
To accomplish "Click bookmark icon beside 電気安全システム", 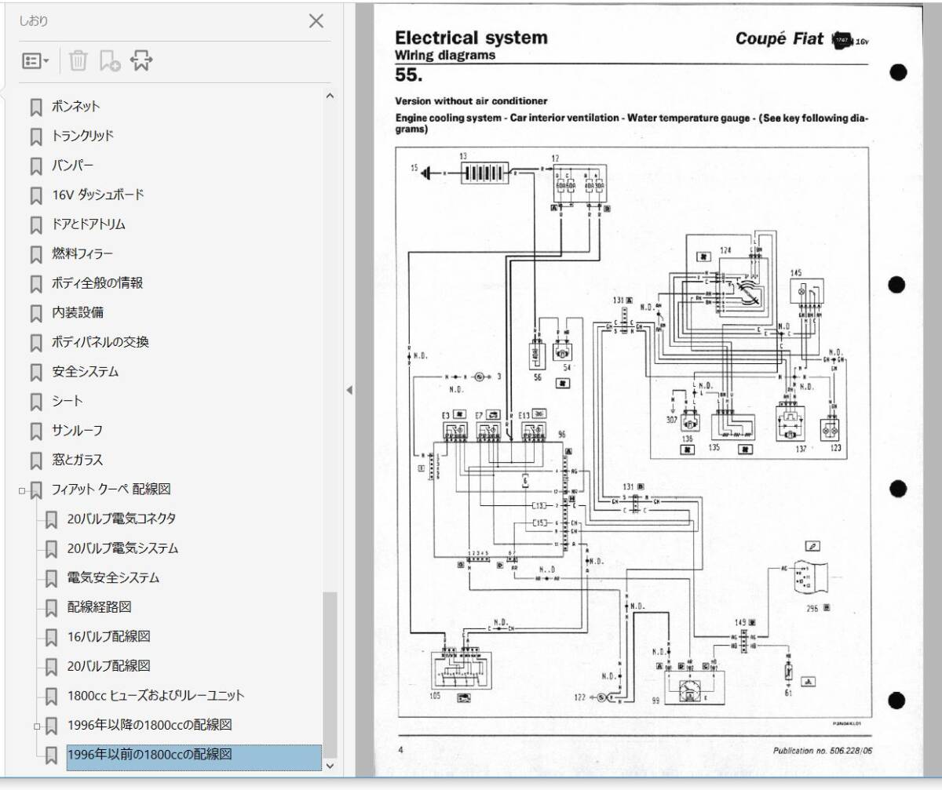I will point(51,579).
